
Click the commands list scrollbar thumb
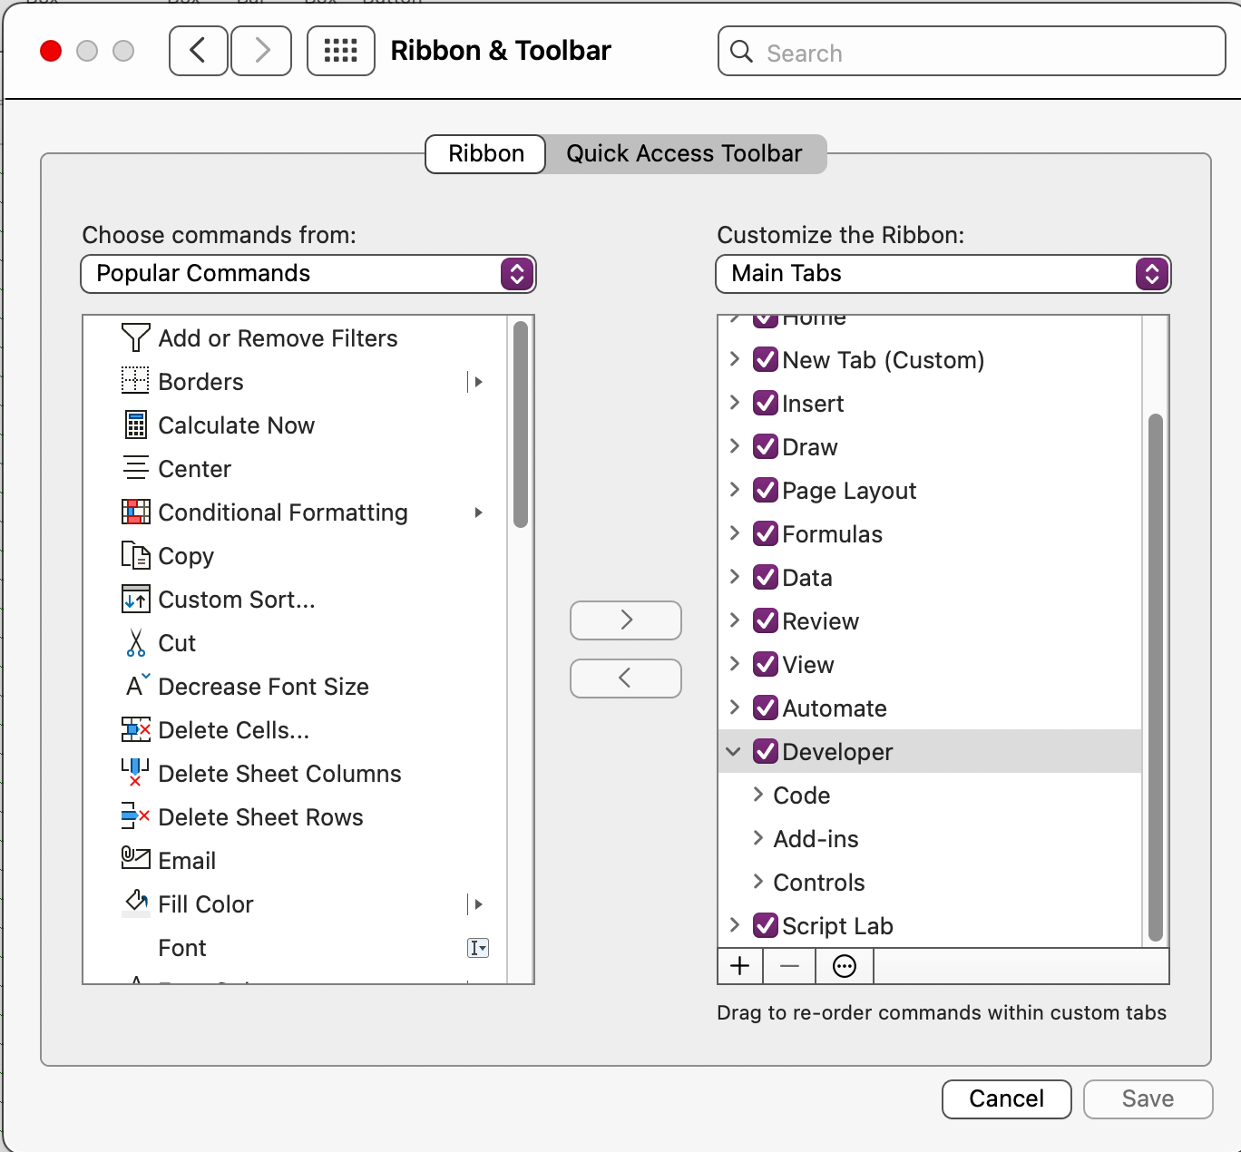click(521, 425)
